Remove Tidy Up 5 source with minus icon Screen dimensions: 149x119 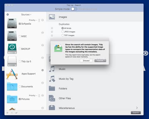click(x=42, y=58)
